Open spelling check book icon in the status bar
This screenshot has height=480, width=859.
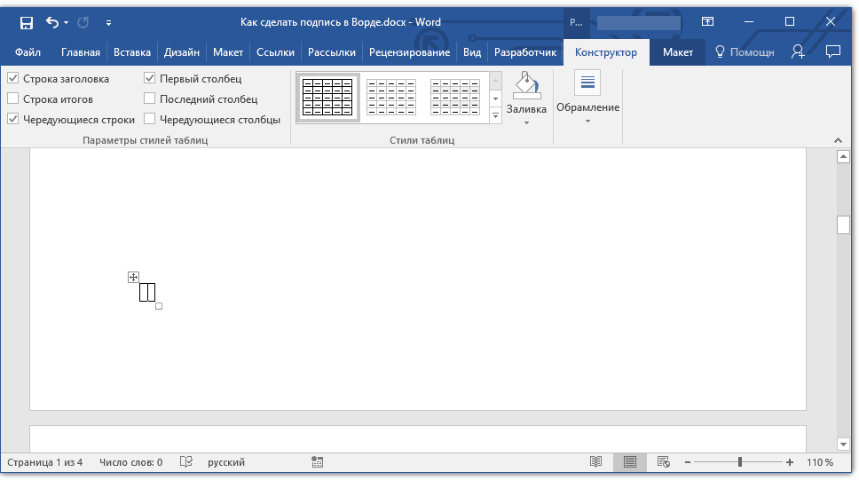point(186,462)
